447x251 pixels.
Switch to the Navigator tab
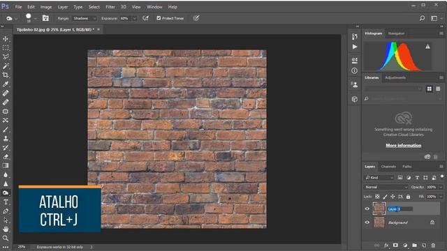[396, 33]
